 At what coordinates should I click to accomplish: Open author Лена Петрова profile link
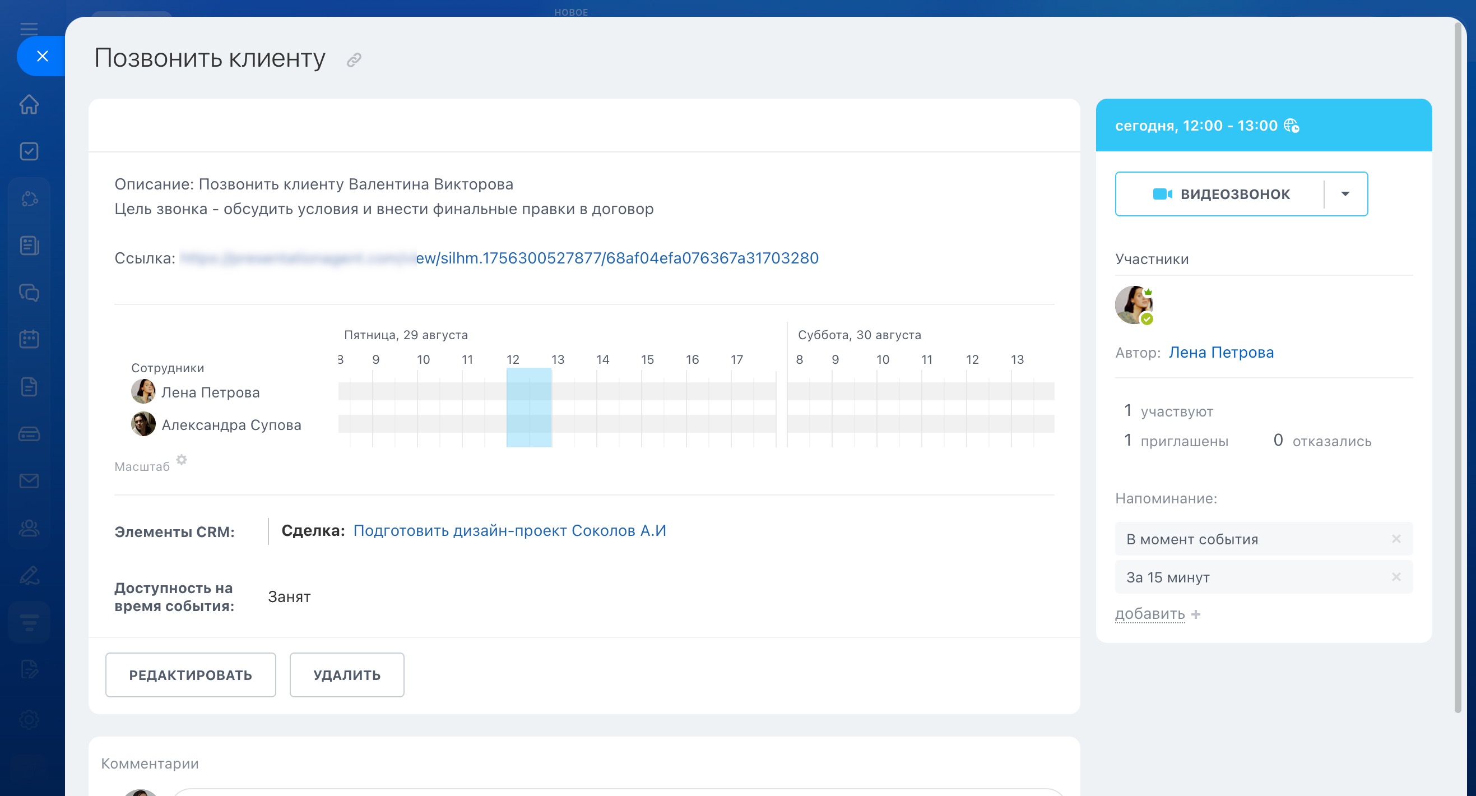[1221, 353]
